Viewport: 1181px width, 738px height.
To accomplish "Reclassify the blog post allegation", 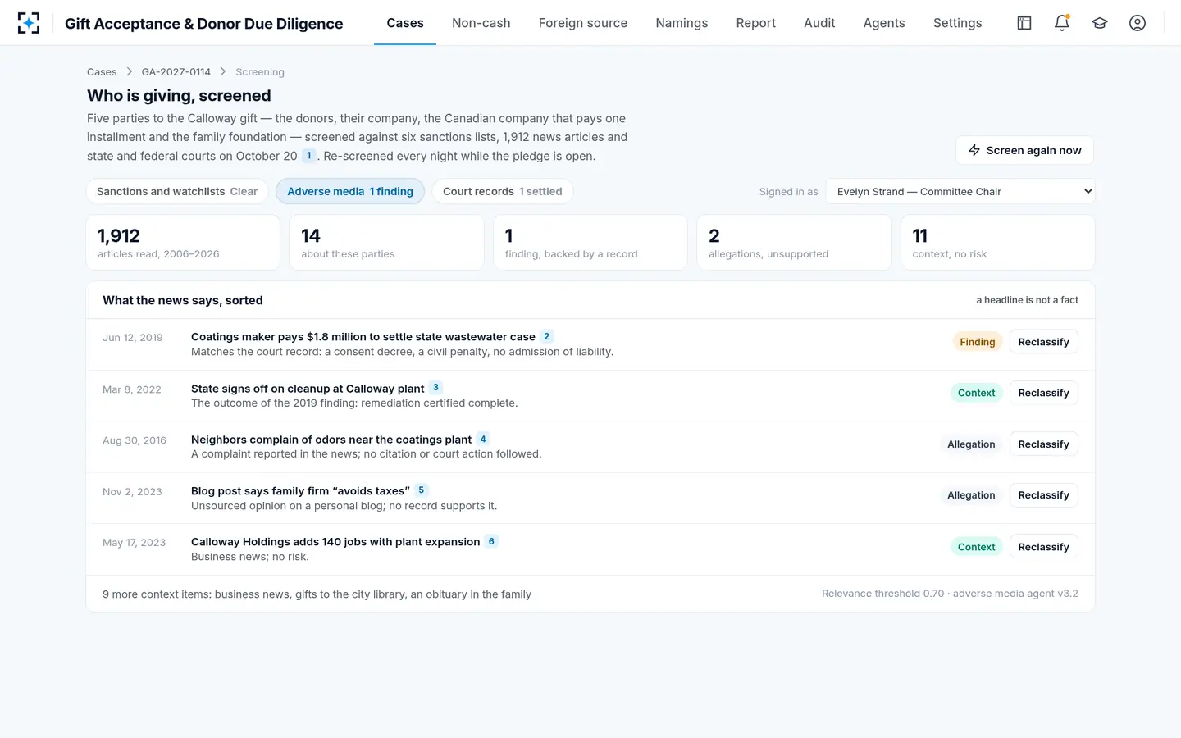I will [1043, 495].
